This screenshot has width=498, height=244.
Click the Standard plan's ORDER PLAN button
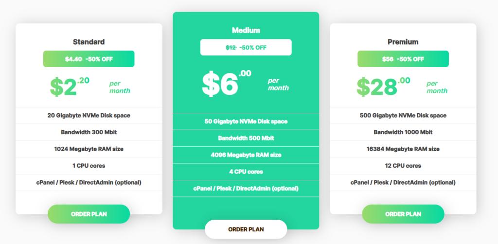89,214
